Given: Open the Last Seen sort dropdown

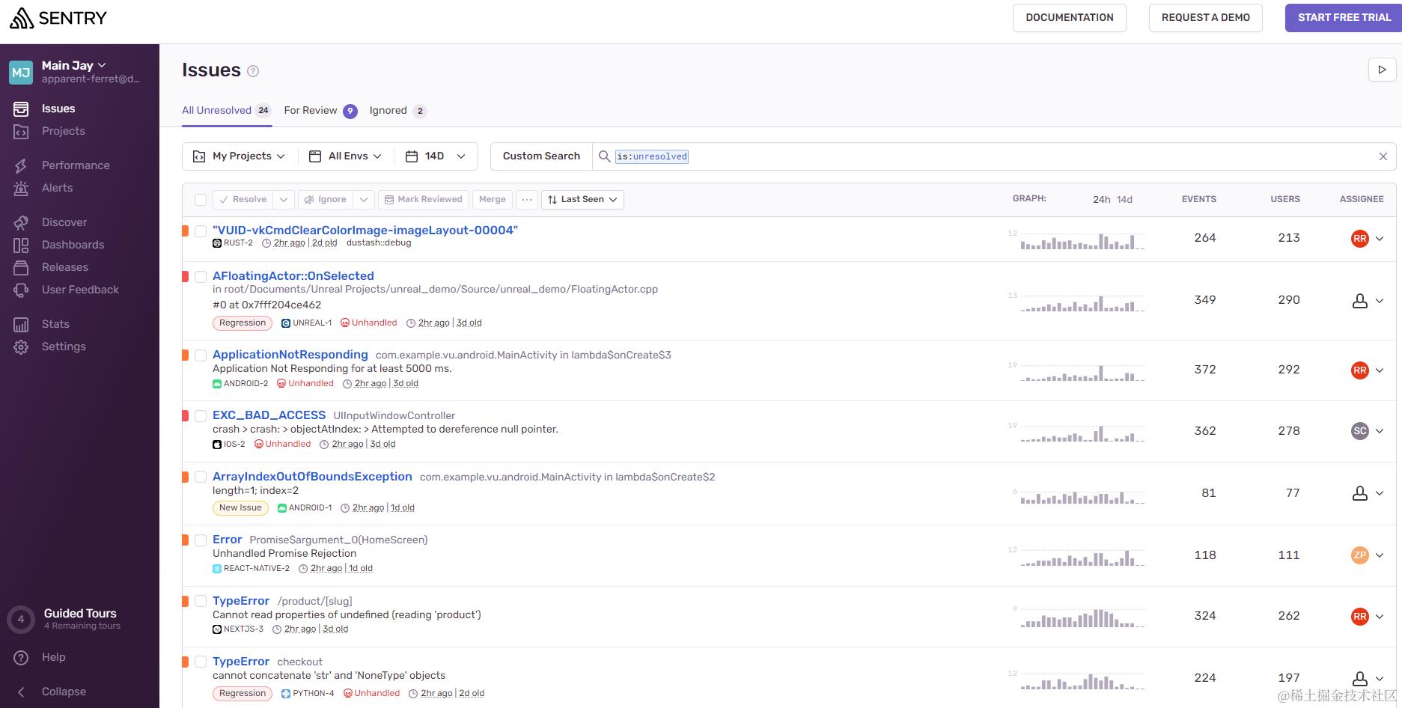Looking at the screenshot, I should click(x=582, y=200).
